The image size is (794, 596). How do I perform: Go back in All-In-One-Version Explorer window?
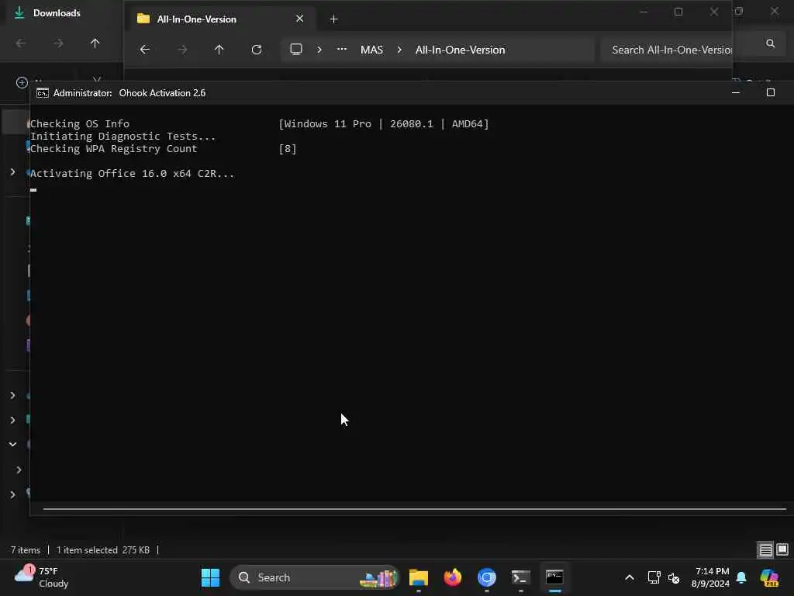(145, 50)
